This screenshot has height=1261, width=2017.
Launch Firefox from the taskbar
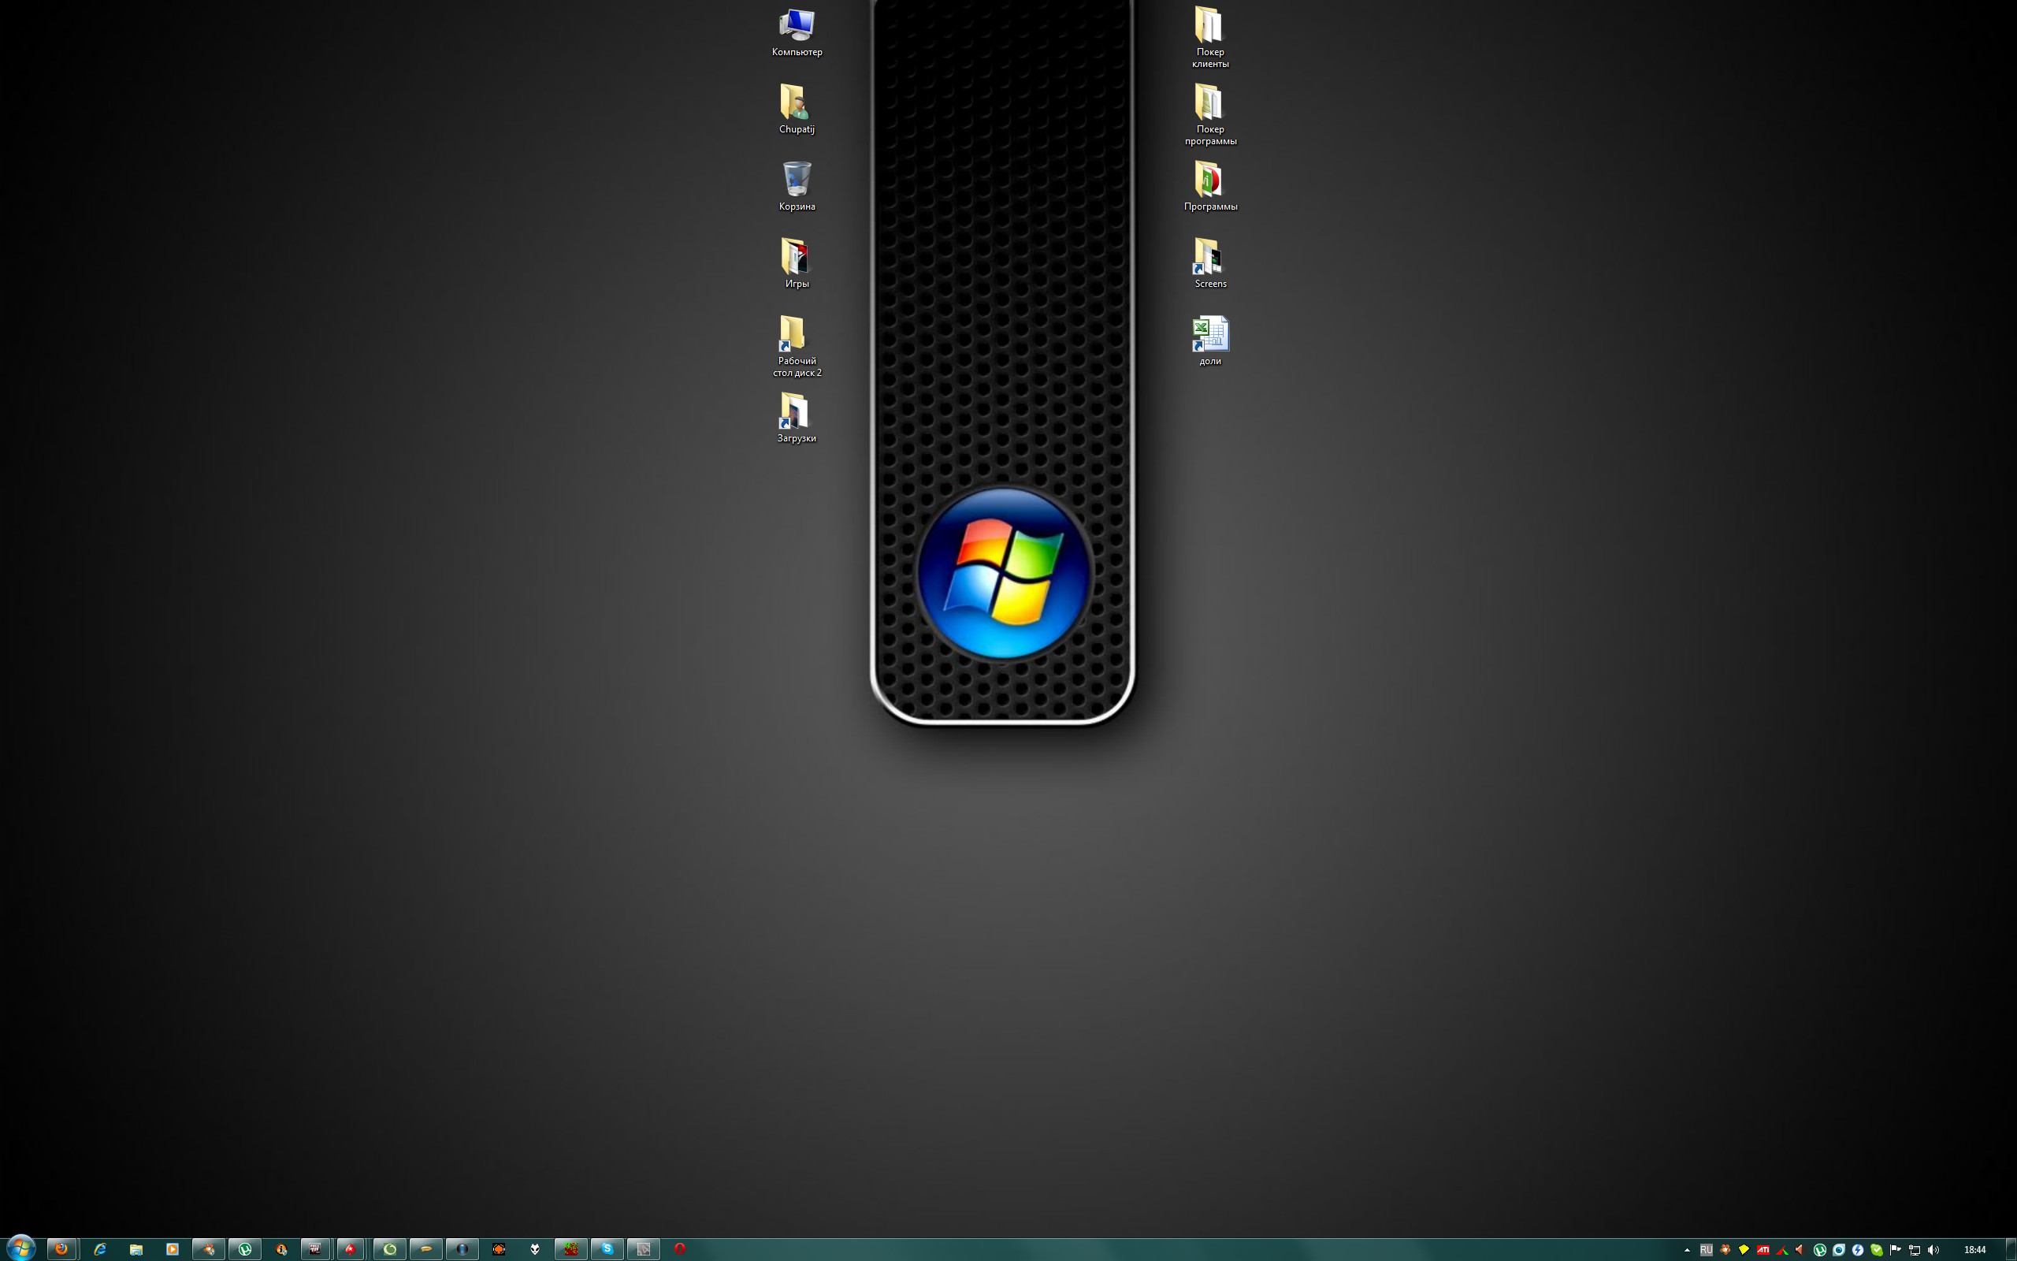(61, 1248)
